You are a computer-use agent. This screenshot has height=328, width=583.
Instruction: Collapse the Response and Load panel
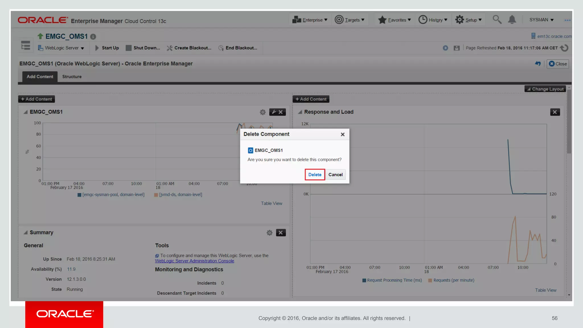(x=300, y=112)
